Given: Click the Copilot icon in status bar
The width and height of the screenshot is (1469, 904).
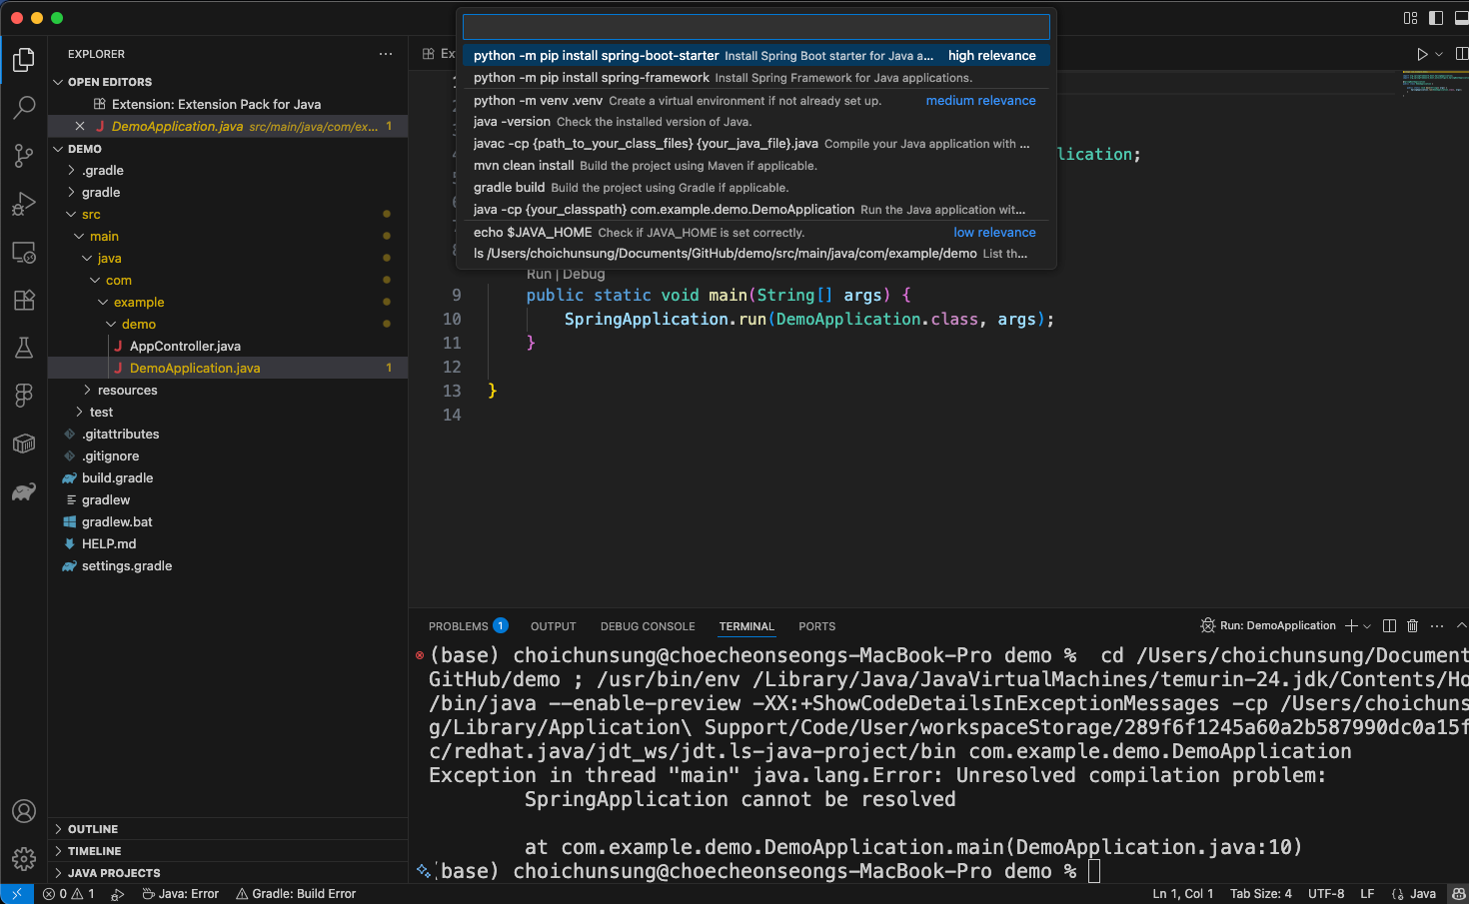Looking at the screenshot, I should 1458,894.
